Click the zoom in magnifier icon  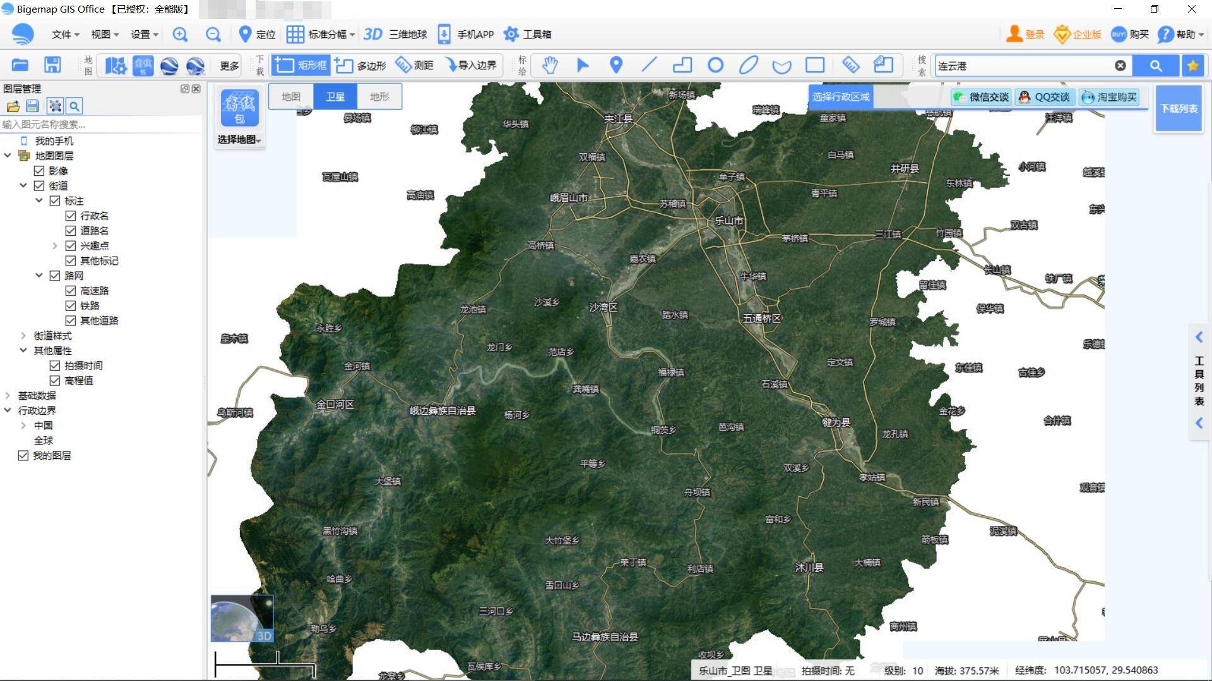[180, 35]
